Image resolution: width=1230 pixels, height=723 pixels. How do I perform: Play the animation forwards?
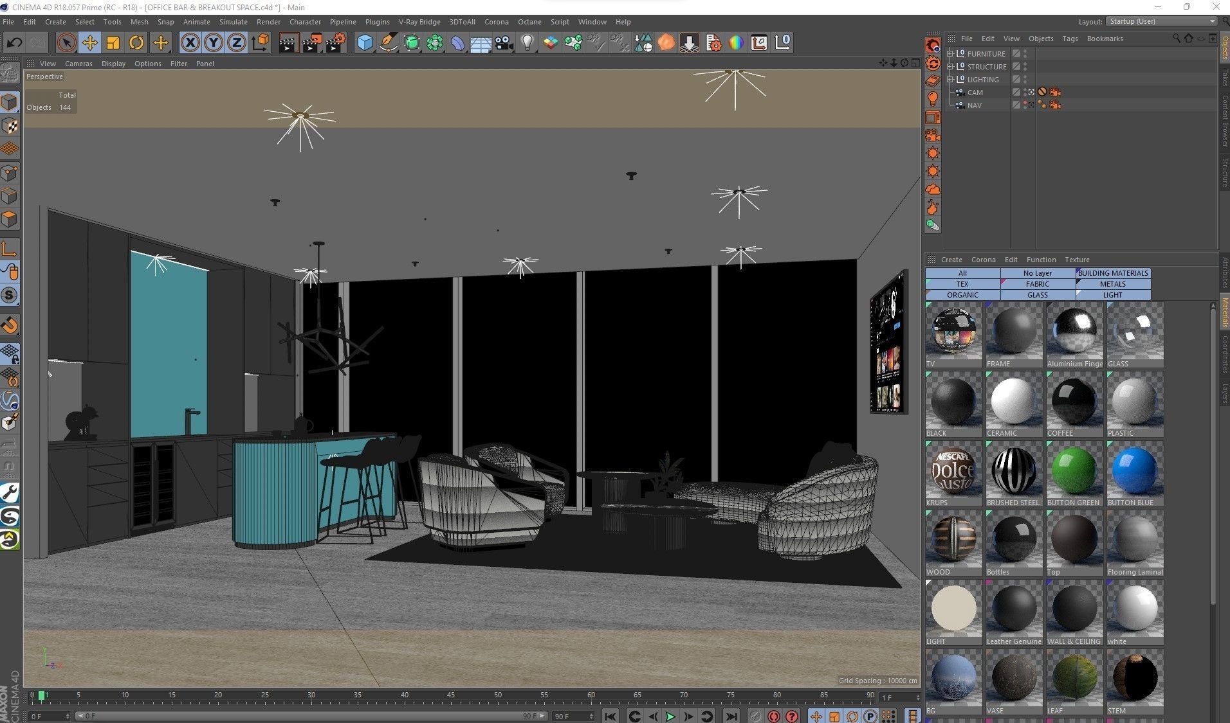click(x=670, y=716)
